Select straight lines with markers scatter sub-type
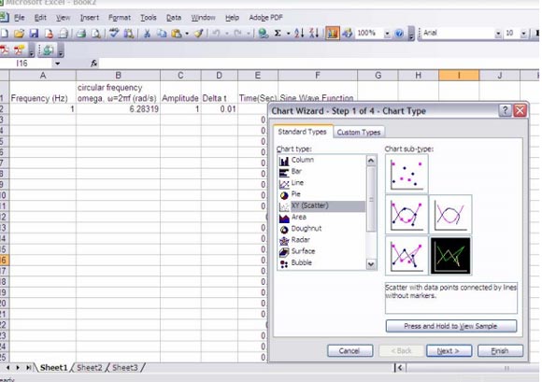542x382 pixels. click(x=406, y=256)
